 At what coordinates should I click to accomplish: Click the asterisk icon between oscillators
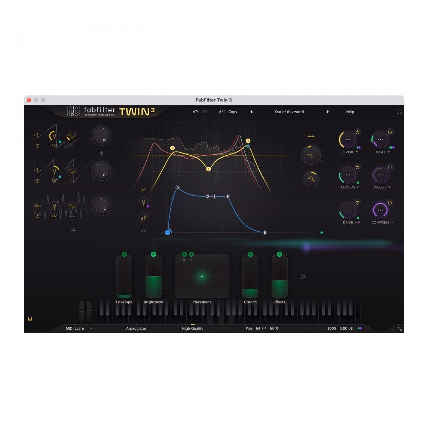[101, 153]
